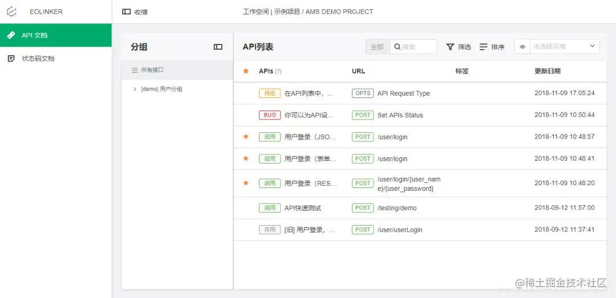Click the EOLINKER logo icon
The height and width of the screenshot is (298, 616).
coord(12,12)
